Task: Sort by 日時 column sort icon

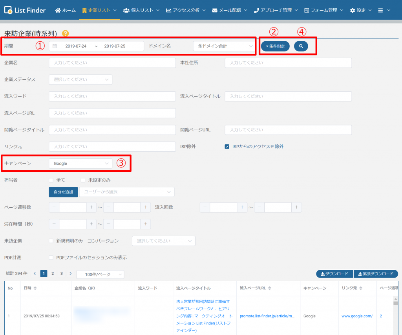Action: pyautogui.click(x=35, y=288)
